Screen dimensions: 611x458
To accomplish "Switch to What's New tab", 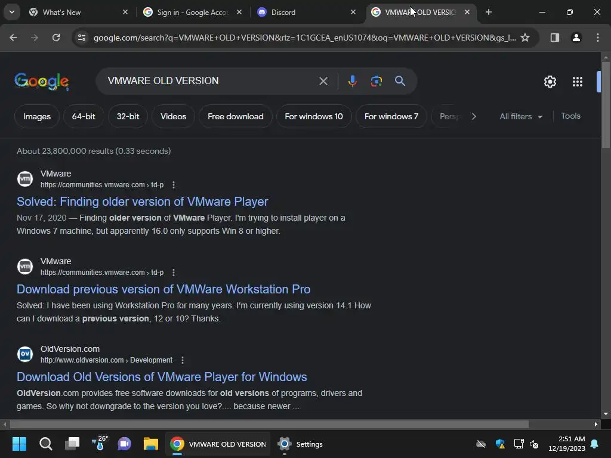I will (x=78, y=13).
